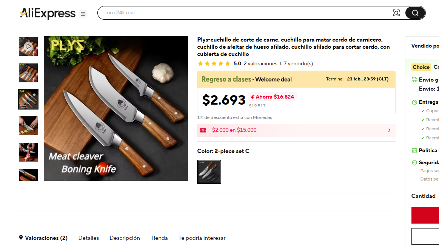Click the red coupon ticket icon
Image resolution: width=439 pixels, height=247 pixels.
(x=203, y=130)
